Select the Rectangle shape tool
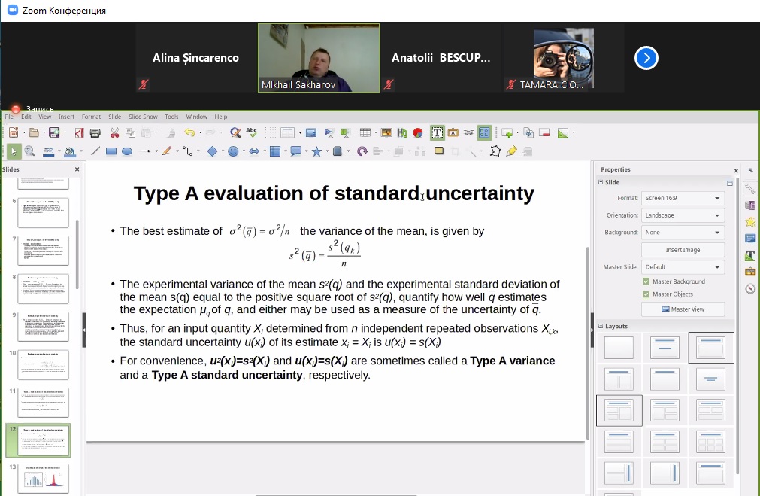The width and height of the screenshot is (760, 496). point(111,151)
